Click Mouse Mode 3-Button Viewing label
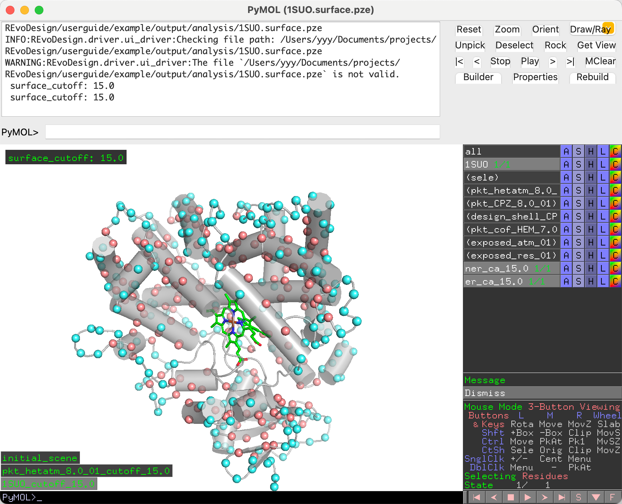622x504 pixels. [542, 407]
